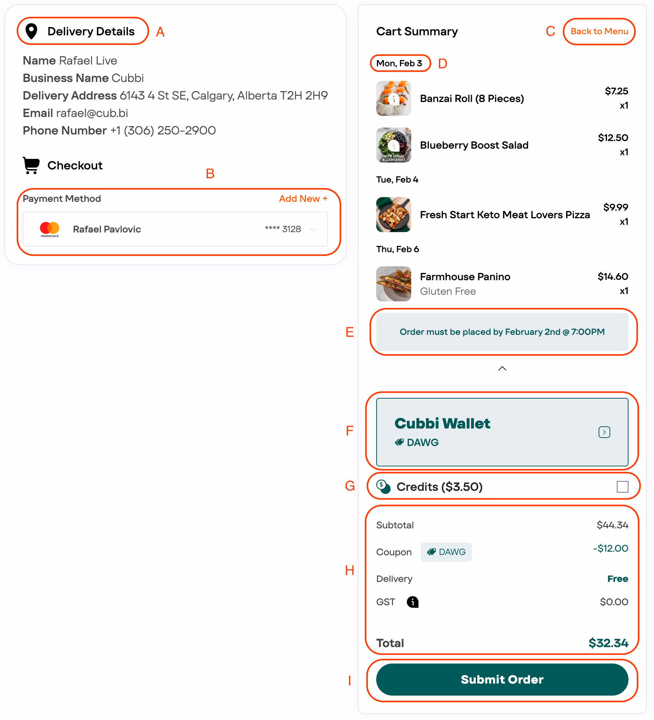This screenshot has height=720, width=654.
Task: Go Back to Menu
Action: [x=599, y=31]
